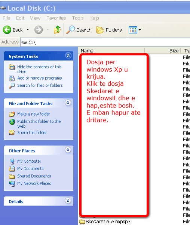Open the Forward history dropdown arrow
190x225 pixels.
coord(47,30)
